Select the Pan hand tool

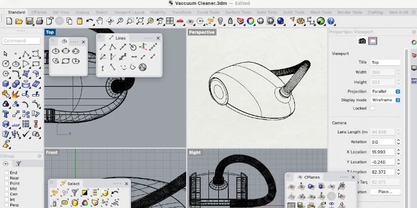100,21
